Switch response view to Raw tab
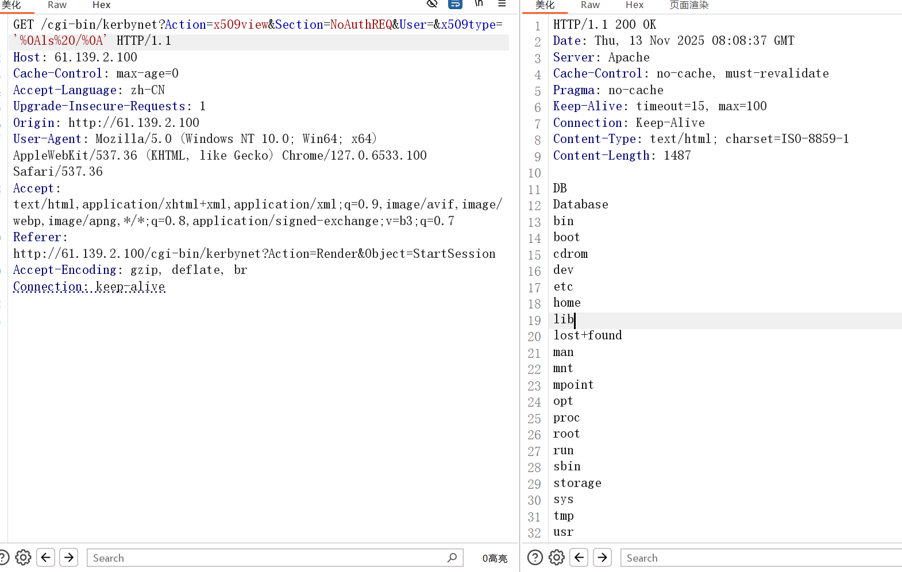Screen dimensions: 902x572 [590, 5]
